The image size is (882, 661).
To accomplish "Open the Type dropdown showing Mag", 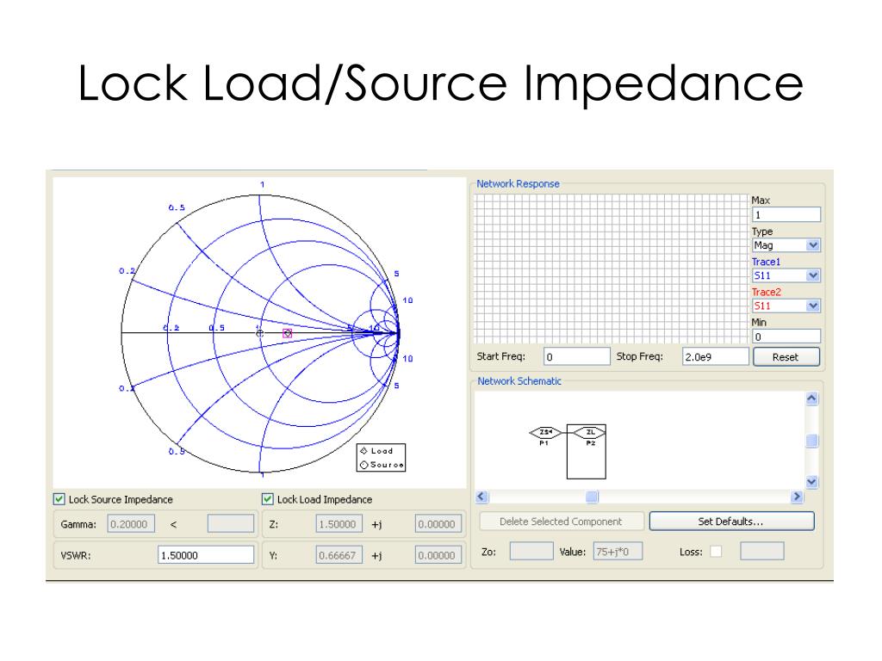I will (786, 245).
